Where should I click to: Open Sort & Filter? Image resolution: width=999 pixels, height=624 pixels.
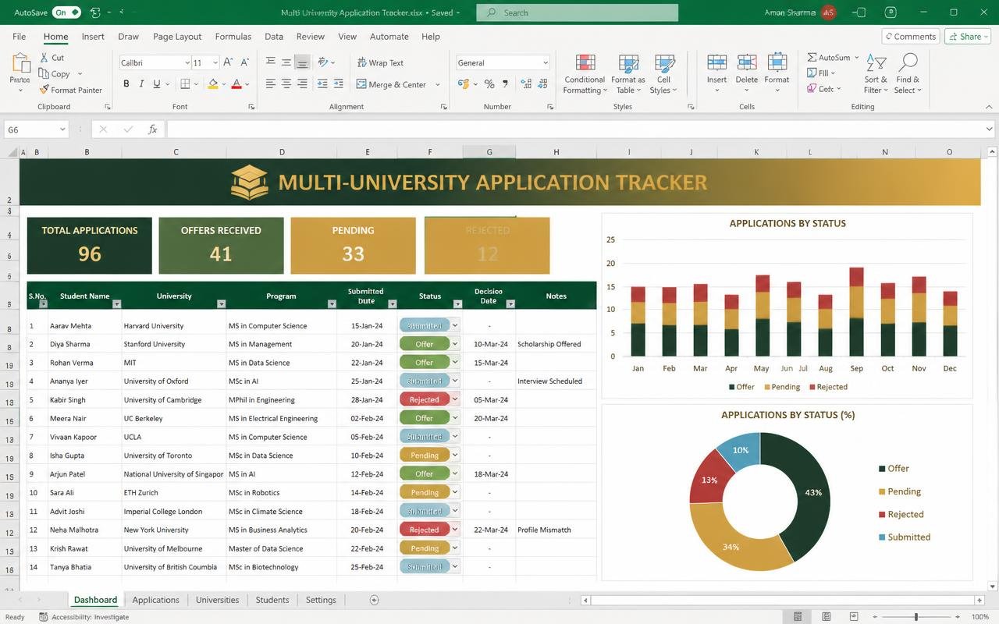(876, 74)
